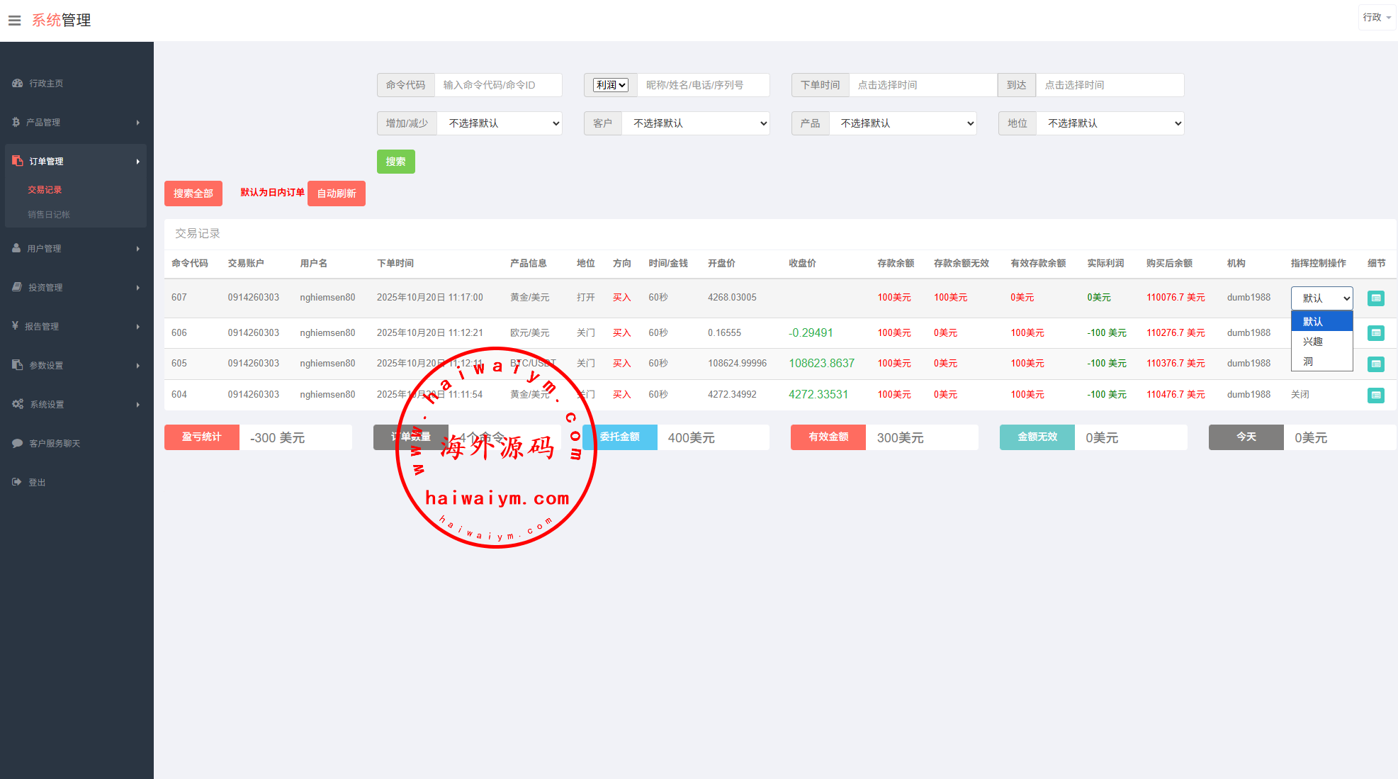This screenshot has height=779, width=1398.
Task: Click the dashboard icon beside 行政主页
Action: tap(17, 83)
